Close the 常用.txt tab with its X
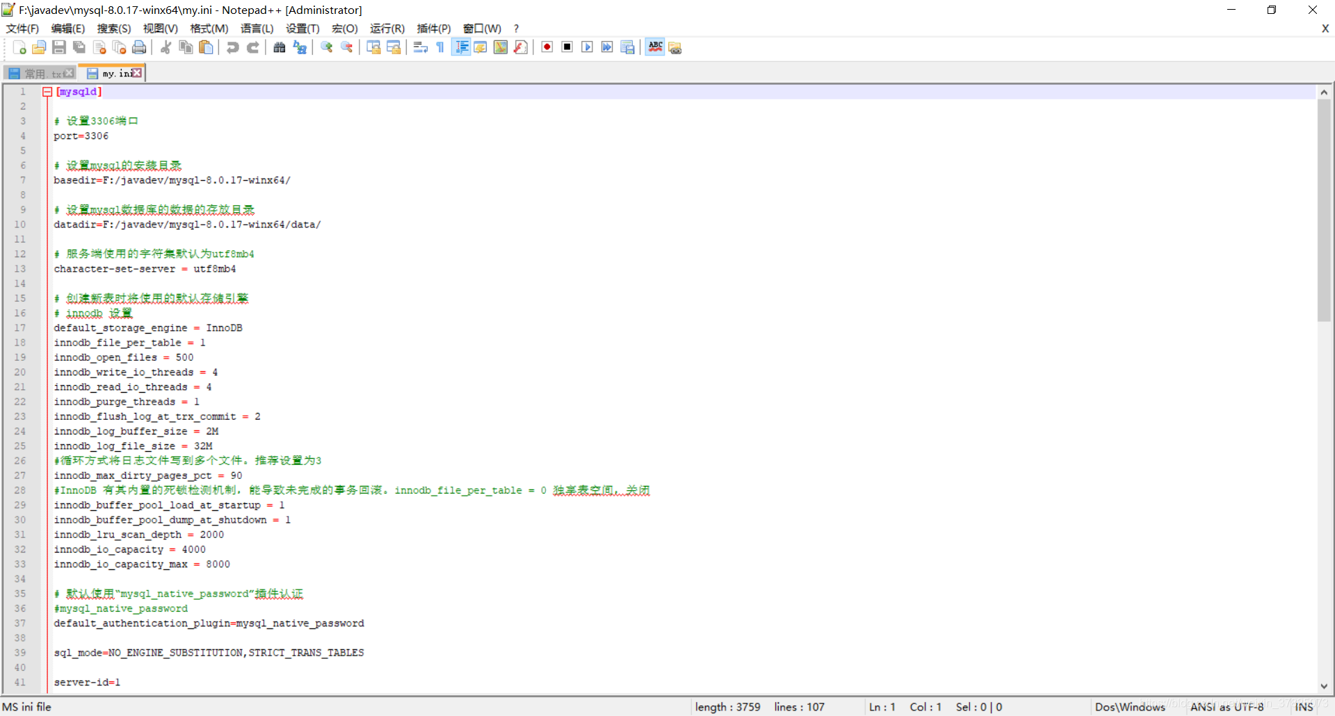This screenshot has height=716, width=1335. [69, 73]
